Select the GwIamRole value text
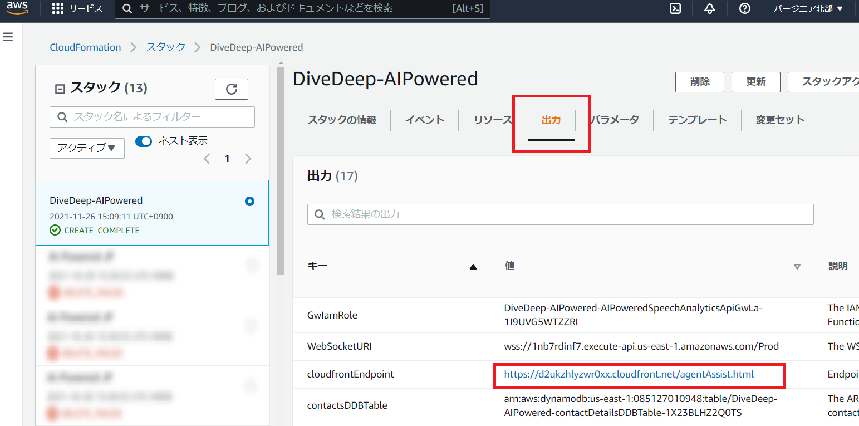The width and height of the screenshot is (859, 426). coord(633,315)
